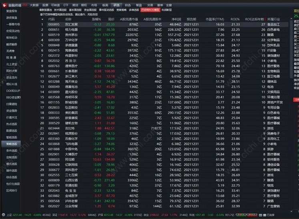Select the highlighted 巴菲特ROE模型 tab

150,10
